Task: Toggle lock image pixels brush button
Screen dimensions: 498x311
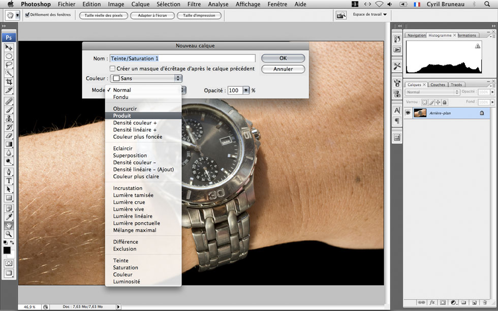Action: [431, 102]
